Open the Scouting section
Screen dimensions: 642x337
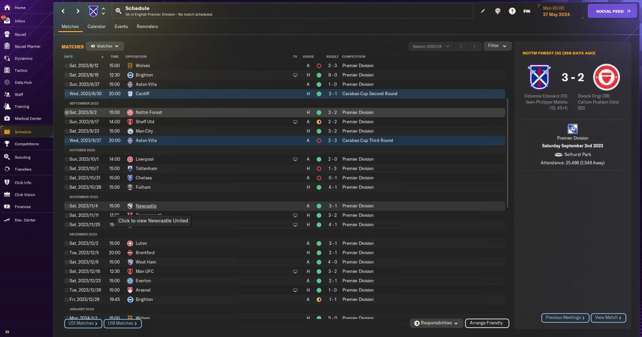click(23, 157)
